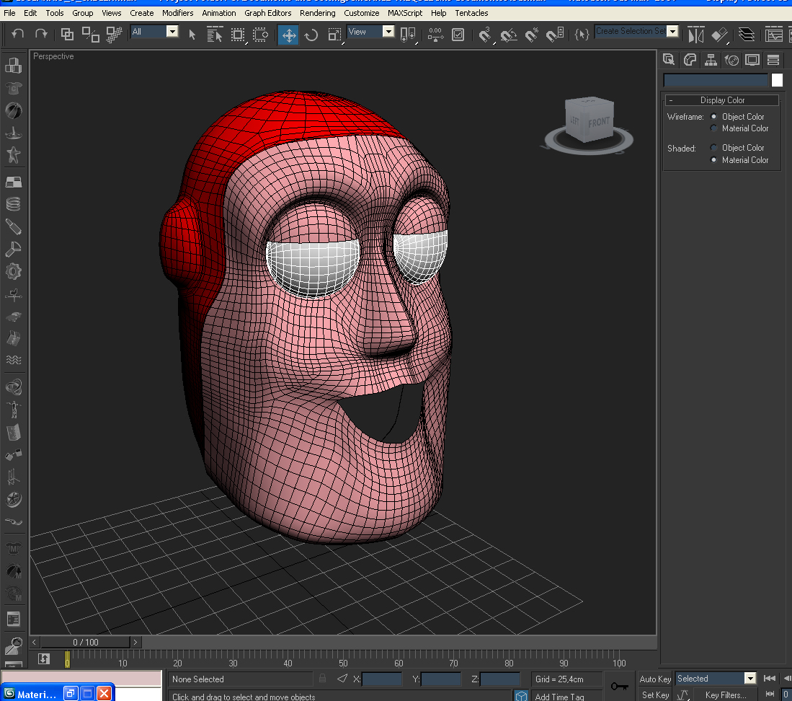Screen dimensions: 792x701
Task: Open the Utilities command panel tab
Action: point(773,60)
